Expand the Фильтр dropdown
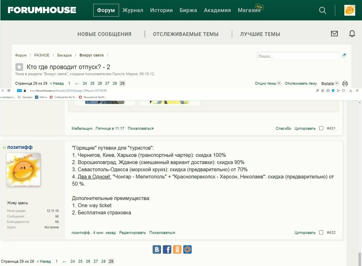362x266 pixels. click(330, 83)
